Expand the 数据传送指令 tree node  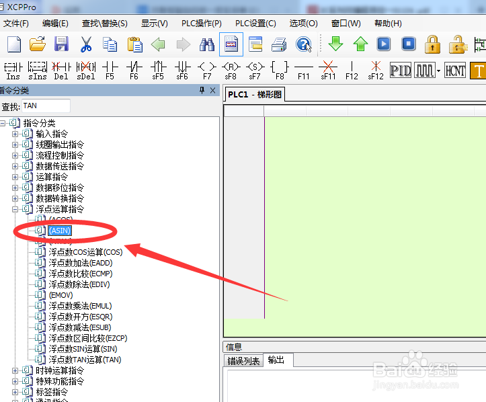pyautogui.click(x=15, y=166)
